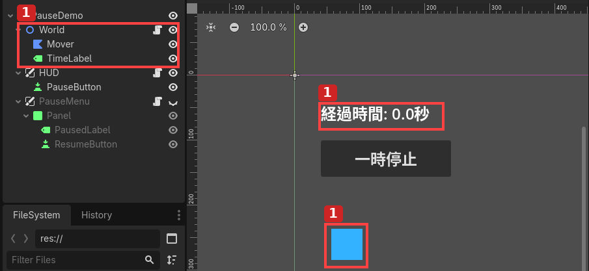589x271 pixels.
Task: Select the PauseButton node in the tree
Action: pos(74,87)
